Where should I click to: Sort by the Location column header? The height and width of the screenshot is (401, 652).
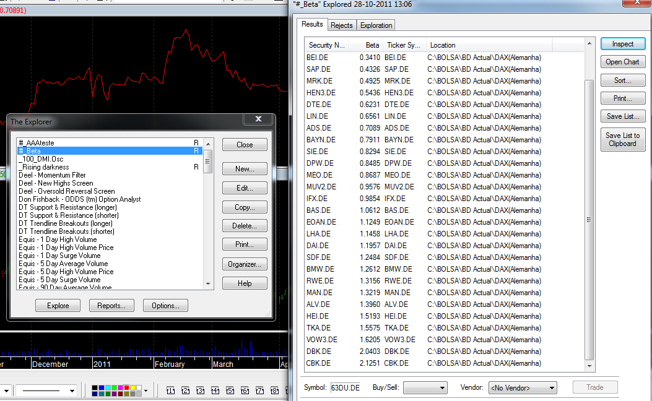click(489, 45)
